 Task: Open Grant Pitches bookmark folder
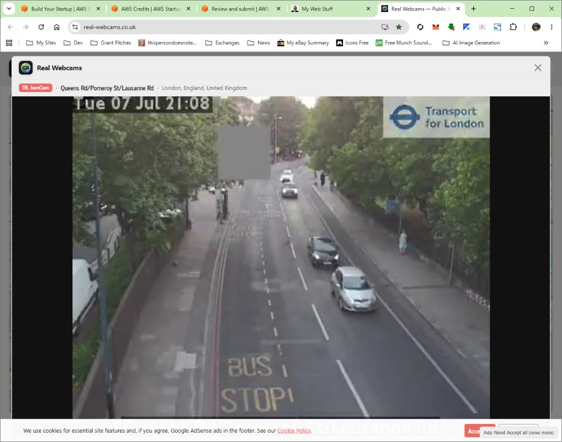click(x=111, y=43)
